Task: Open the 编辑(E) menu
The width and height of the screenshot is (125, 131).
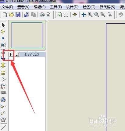Action: pos(40,7)
